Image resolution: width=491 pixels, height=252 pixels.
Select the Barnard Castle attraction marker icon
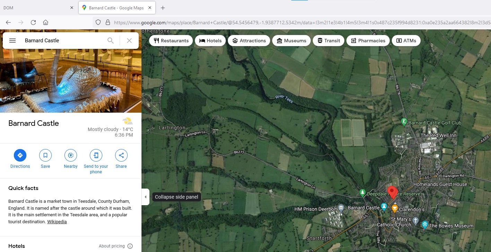(x=384, y=207)
